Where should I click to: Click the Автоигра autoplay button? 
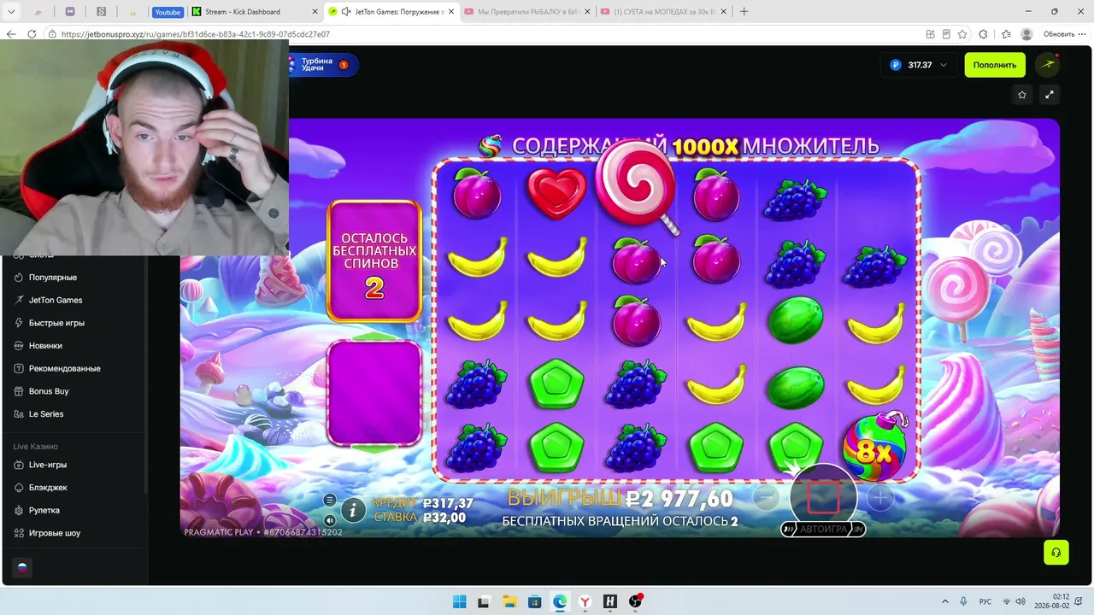click(x=823, y=530)
